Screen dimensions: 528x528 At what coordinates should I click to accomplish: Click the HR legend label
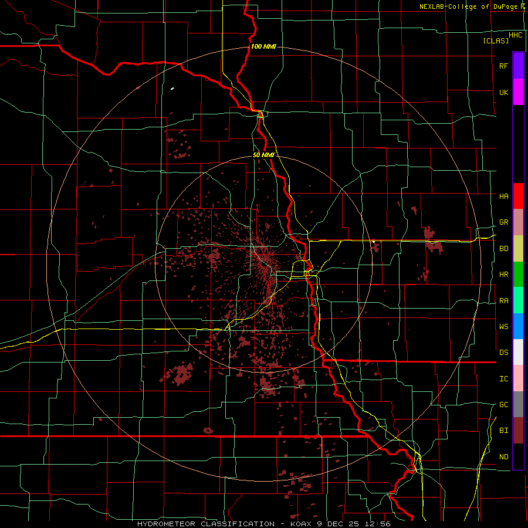click(x=503, y=275)
